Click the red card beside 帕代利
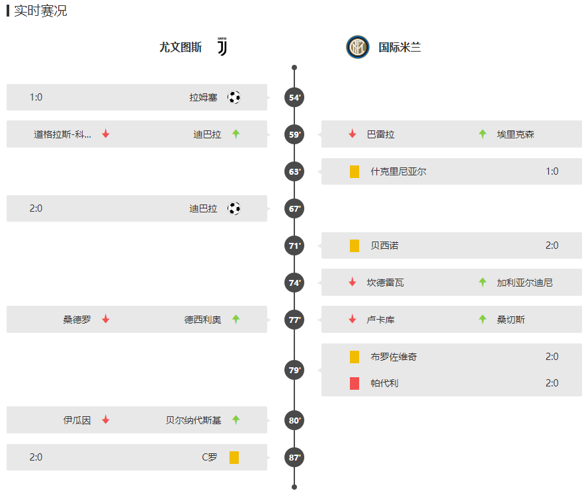 pos(355,383)
